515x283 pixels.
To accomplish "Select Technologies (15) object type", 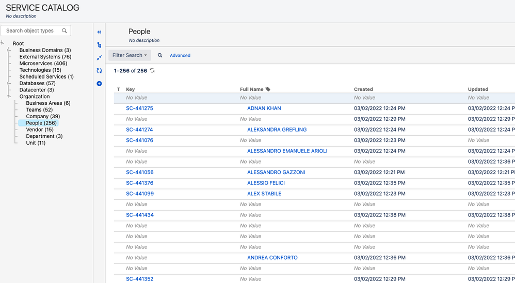I will point(40,70).
